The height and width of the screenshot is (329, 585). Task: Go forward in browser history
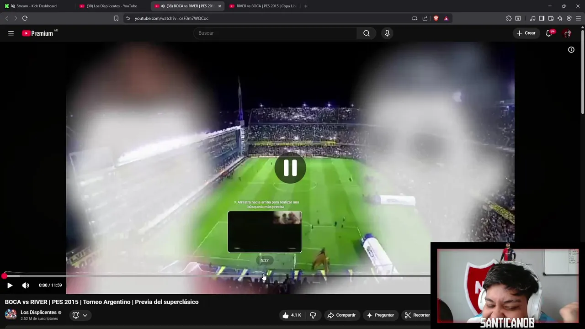pos(15,18)
